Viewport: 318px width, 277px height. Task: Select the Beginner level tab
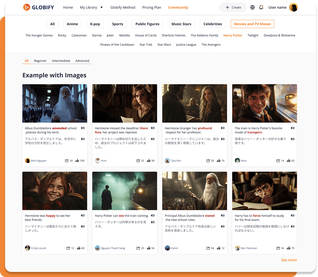coord(40,61)
